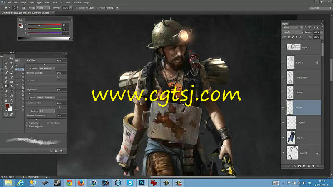Select the Brush tool

coord(12,72)
